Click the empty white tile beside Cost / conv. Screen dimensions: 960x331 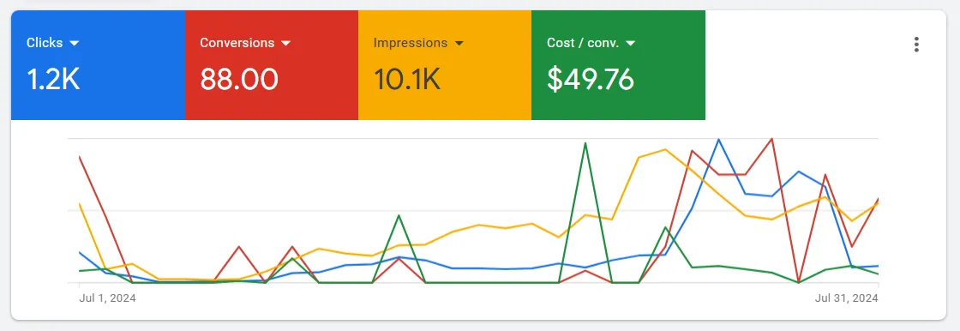click(x=802, y=65)
